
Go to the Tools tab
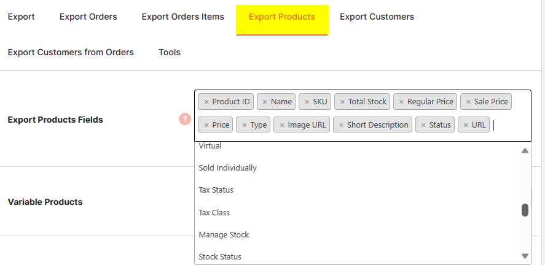(x=169, y=52)
